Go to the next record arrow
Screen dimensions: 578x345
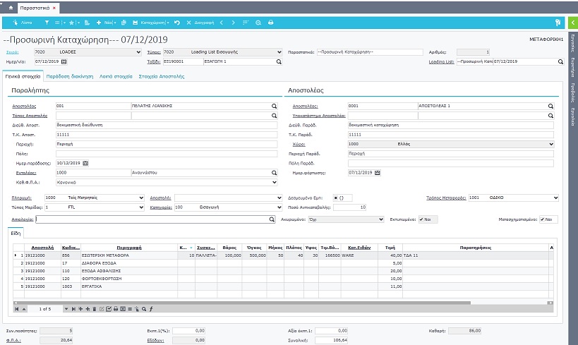(235, 23)
